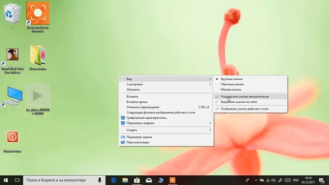
Task: Toggle Упорядочить значки автоматически
Action: (250, 97)
